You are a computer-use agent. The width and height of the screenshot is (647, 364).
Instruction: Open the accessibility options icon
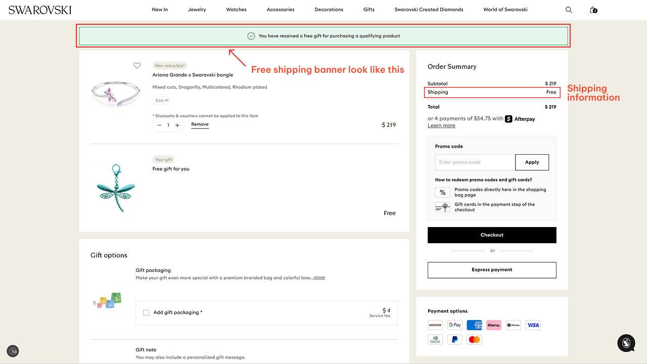point(13,351)
